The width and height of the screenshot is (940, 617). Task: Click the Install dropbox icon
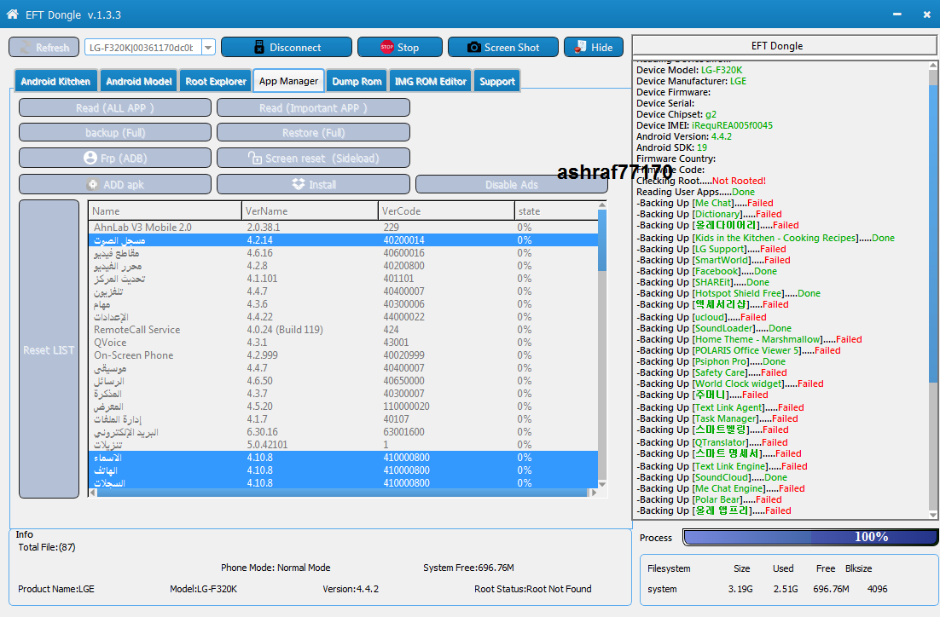point(299,184)
